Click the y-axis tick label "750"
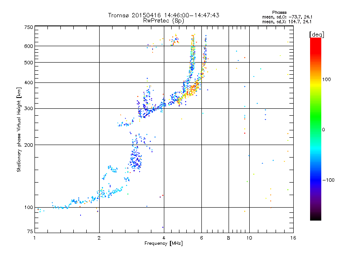This screenshot has width=345, height=259. (x=28, y=27)
